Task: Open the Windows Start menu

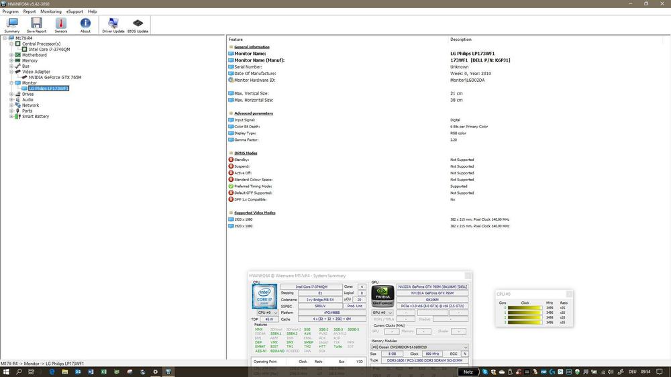Action: (x=5, y=372)
